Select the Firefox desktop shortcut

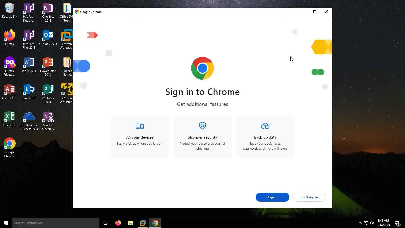click(x=9, y=37)
